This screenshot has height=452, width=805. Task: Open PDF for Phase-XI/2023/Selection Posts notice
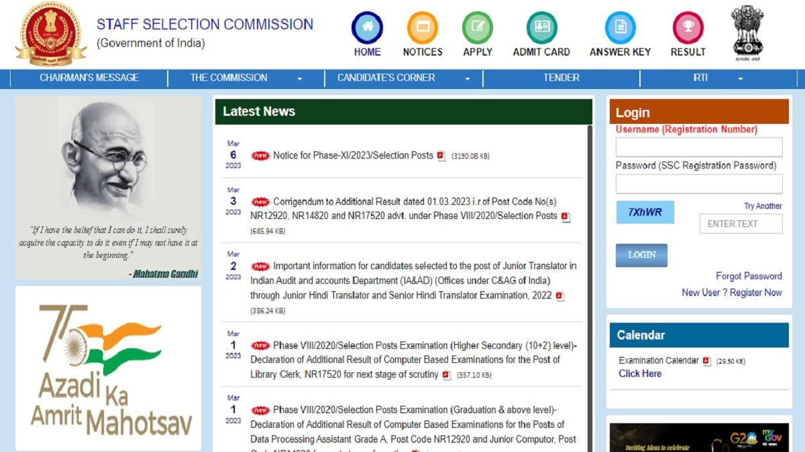(440, 155)
